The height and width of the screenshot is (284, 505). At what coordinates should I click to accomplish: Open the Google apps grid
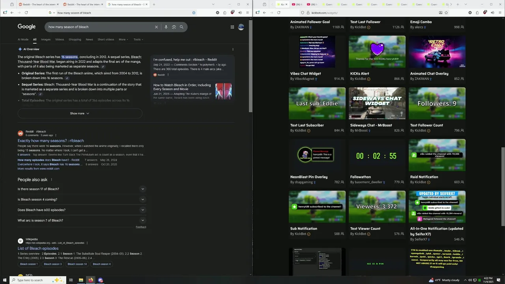click(x=232, y=27)
